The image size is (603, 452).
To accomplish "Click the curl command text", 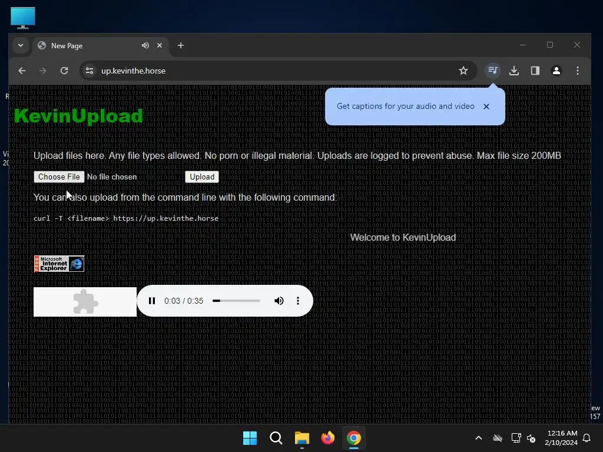I will tap(126, 218).
